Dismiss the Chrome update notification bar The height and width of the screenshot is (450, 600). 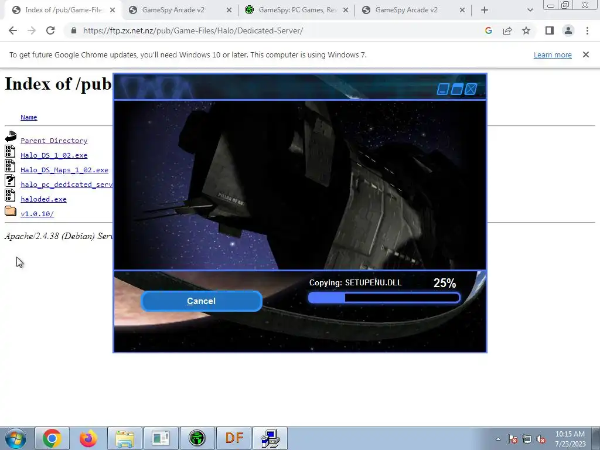coord(586,54)
